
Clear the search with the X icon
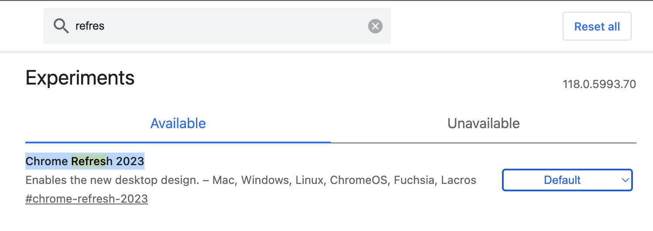pyautogui.click(x=375, y=26)
